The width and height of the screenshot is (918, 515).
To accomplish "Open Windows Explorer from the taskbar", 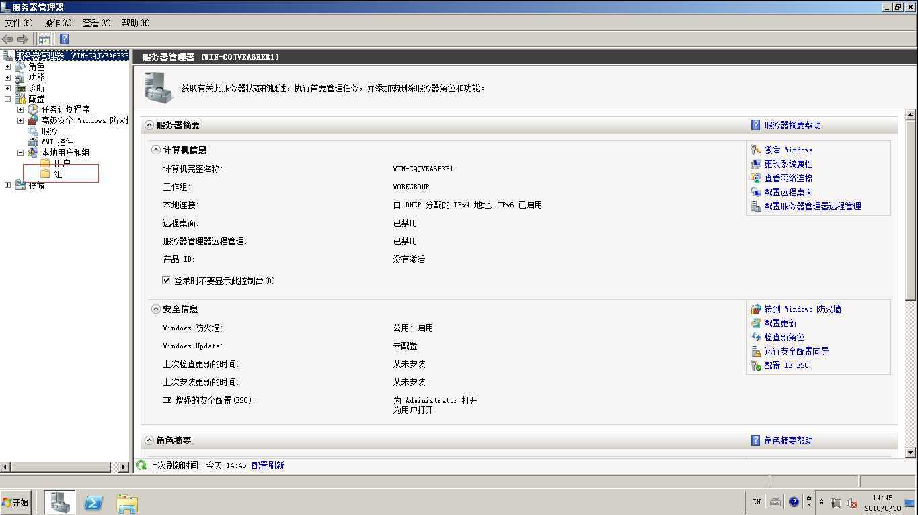I will tap(127, 503).
